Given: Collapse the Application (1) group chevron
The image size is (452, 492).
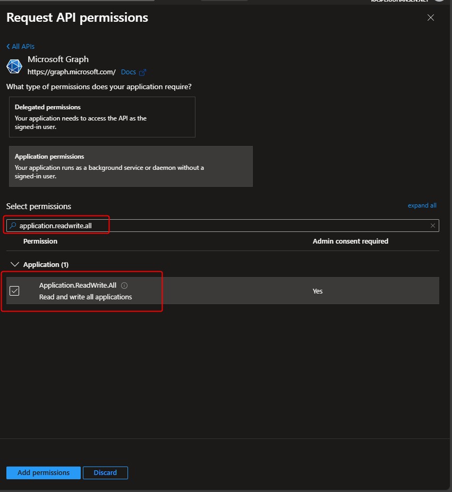Looking at the screenshot, I should pos(14,264).
